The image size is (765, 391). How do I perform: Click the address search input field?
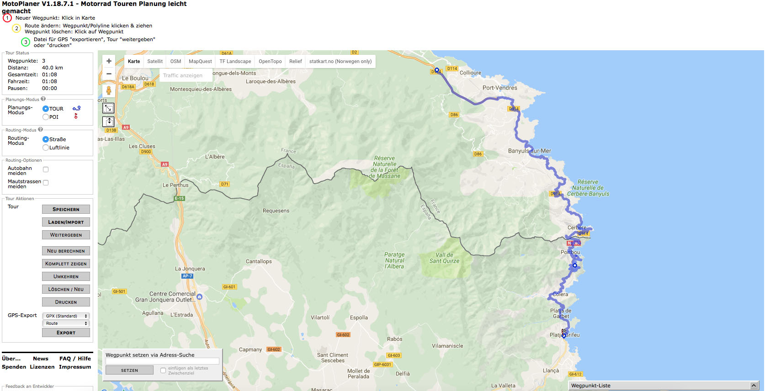click(162, 361)
